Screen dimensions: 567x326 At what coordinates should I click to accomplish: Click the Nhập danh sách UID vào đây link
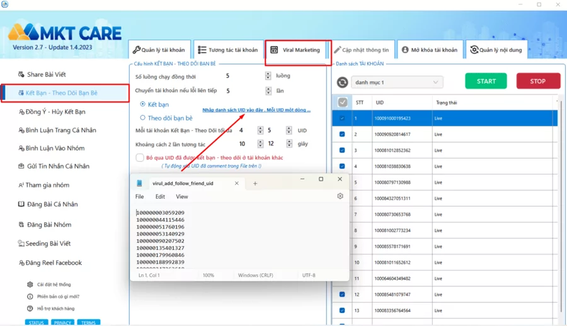256,110
